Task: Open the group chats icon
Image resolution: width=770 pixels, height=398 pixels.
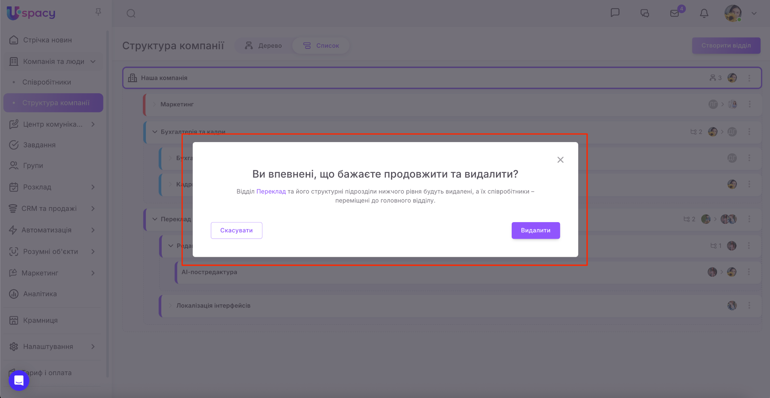Action: (x=645, y=14)
